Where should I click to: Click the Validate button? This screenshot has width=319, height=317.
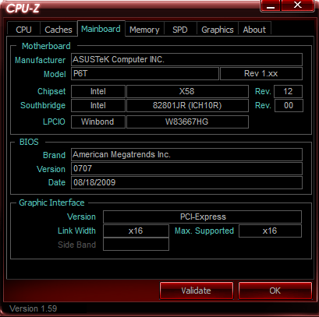tap(197, 291)
